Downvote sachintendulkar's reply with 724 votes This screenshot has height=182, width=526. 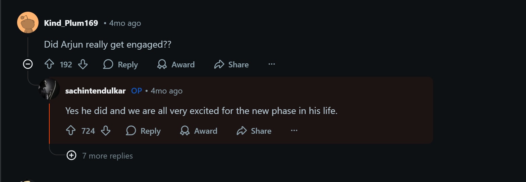pos(106,131)
